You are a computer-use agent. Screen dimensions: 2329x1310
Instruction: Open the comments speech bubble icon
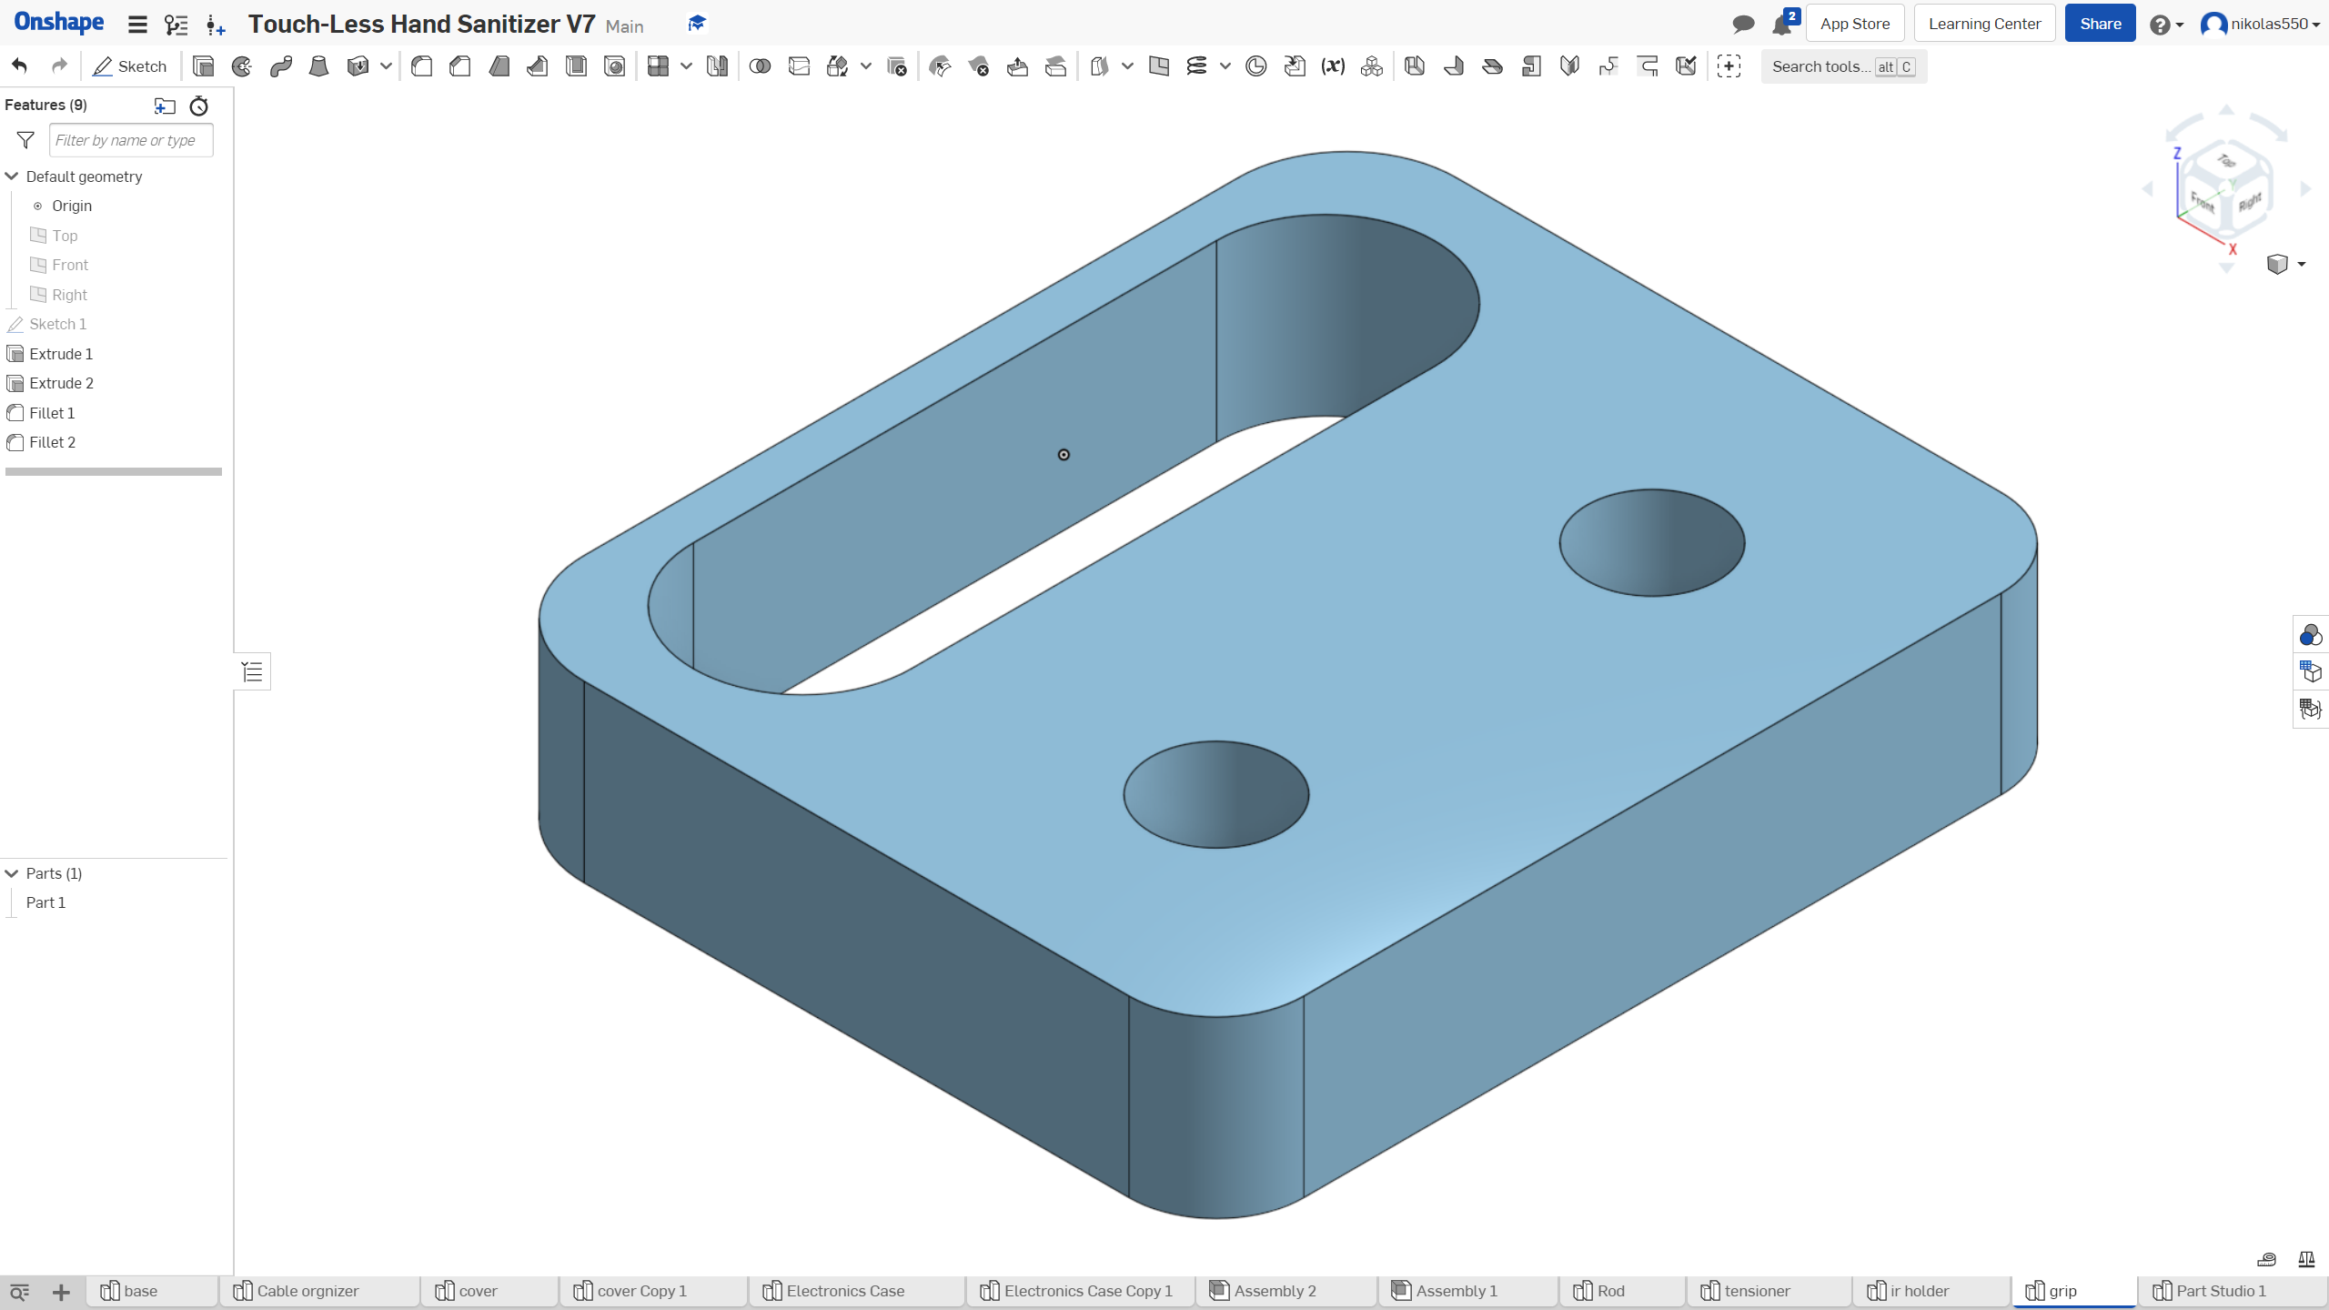tap(1743, 25)
